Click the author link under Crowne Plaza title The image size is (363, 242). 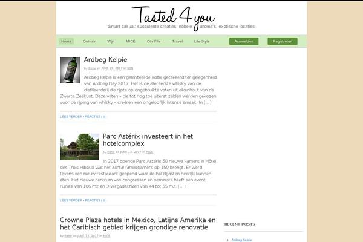(68, 236)
